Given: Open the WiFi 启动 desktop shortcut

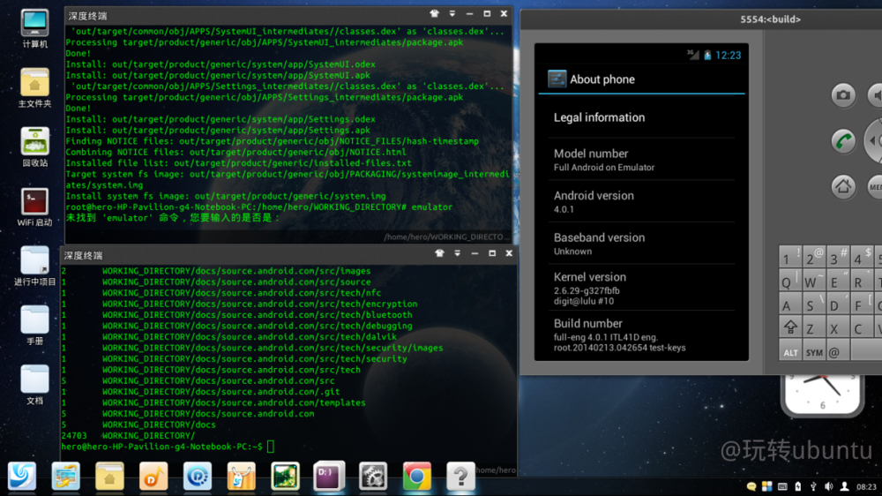Looking at the screenshot, I should click(x=34, y=207).
